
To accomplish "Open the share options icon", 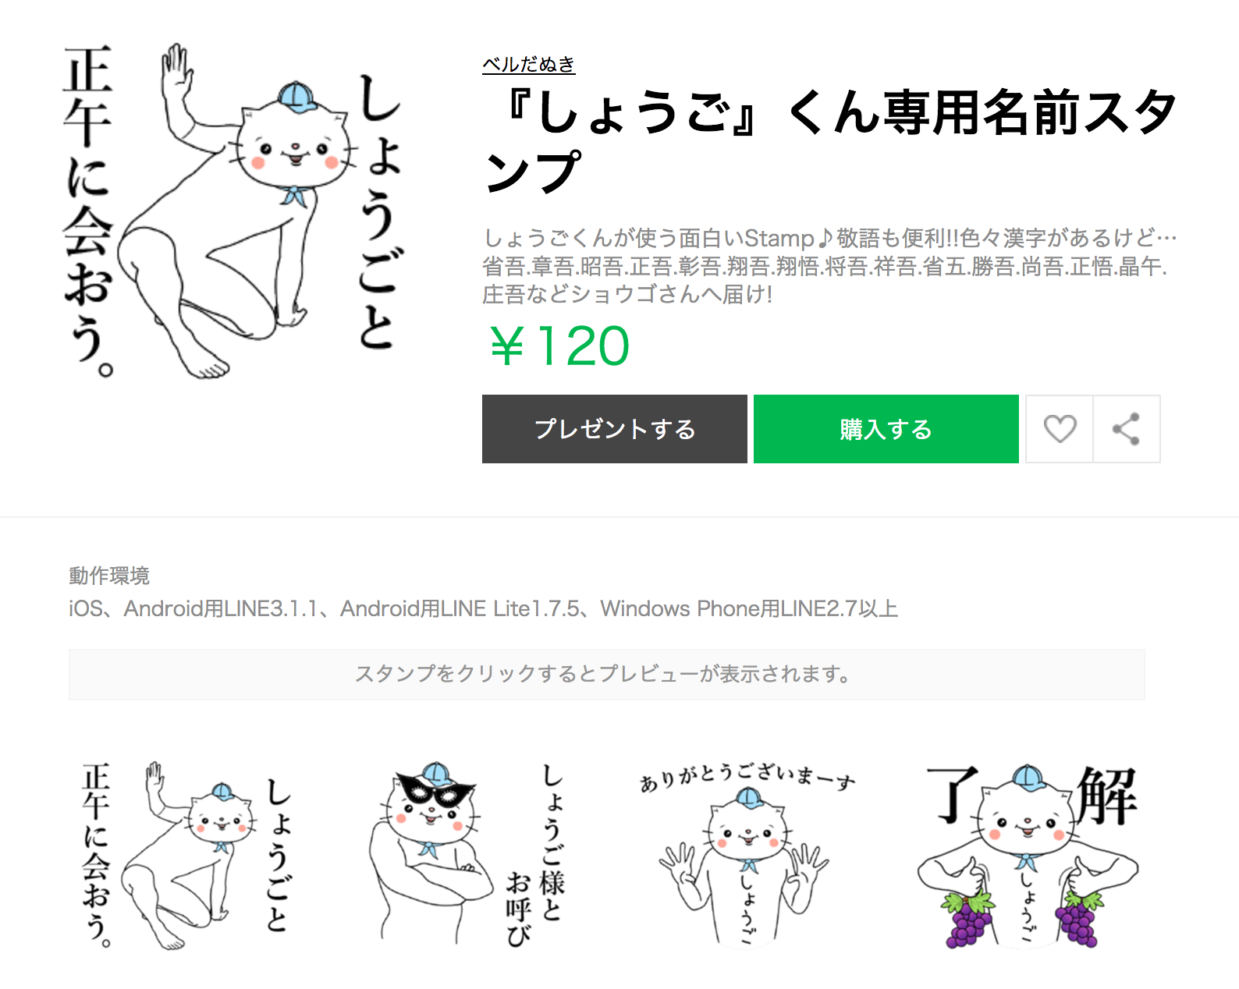I will (x=1127, y=429).
